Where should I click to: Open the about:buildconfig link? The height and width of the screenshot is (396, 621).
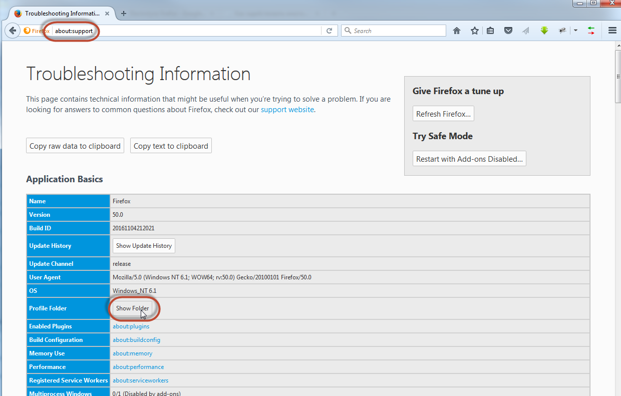(136, 339)
